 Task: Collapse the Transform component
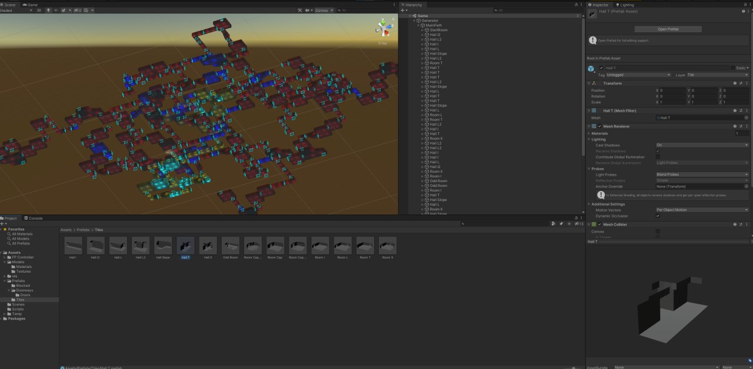[589, 83]
